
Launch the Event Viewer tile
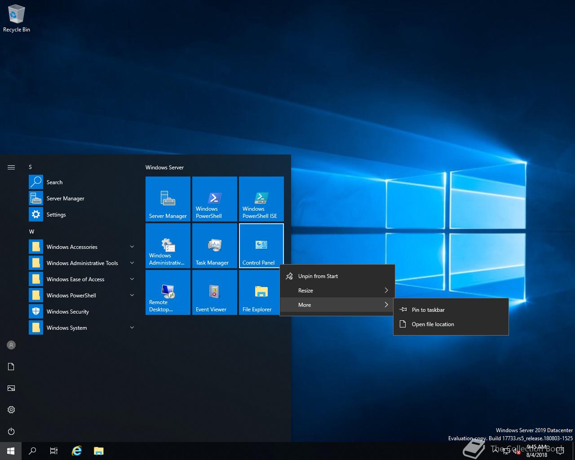(215, 292)
